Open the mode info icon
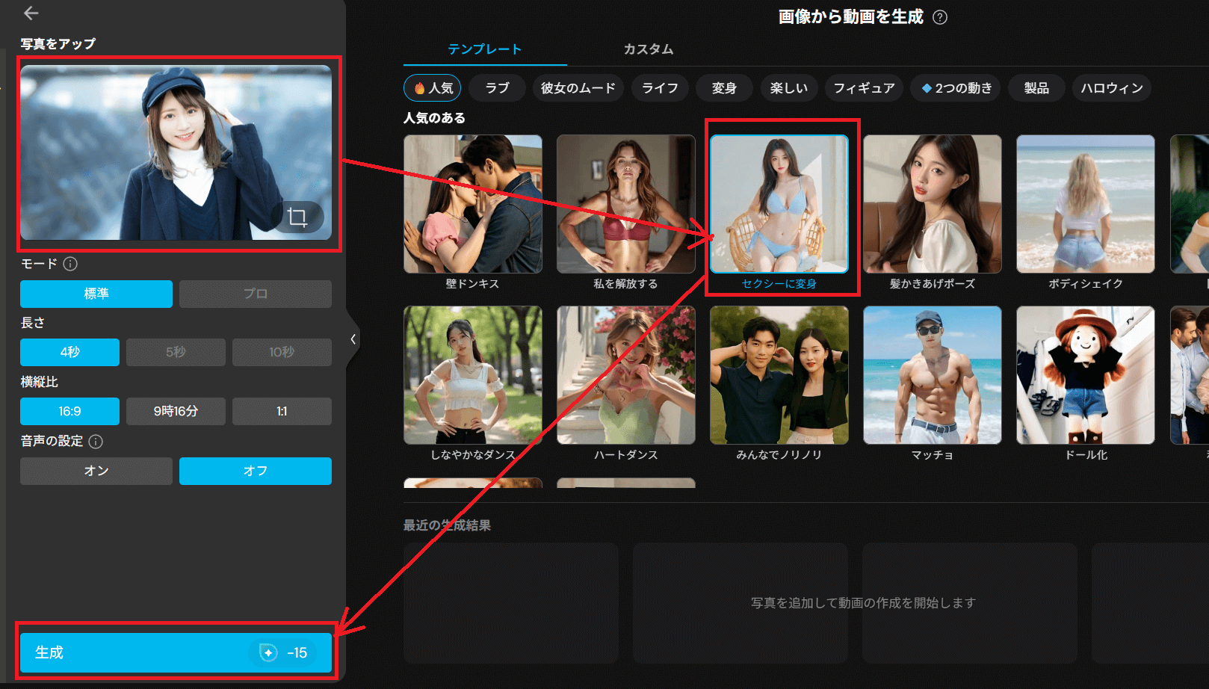The height and width of the screenshot is (689, 1209). [70, 264]
